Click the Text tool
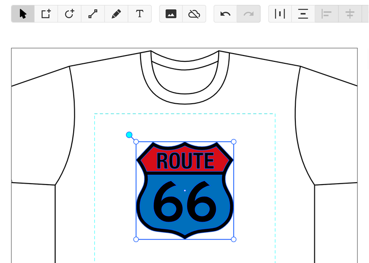 tap(140, 14)
